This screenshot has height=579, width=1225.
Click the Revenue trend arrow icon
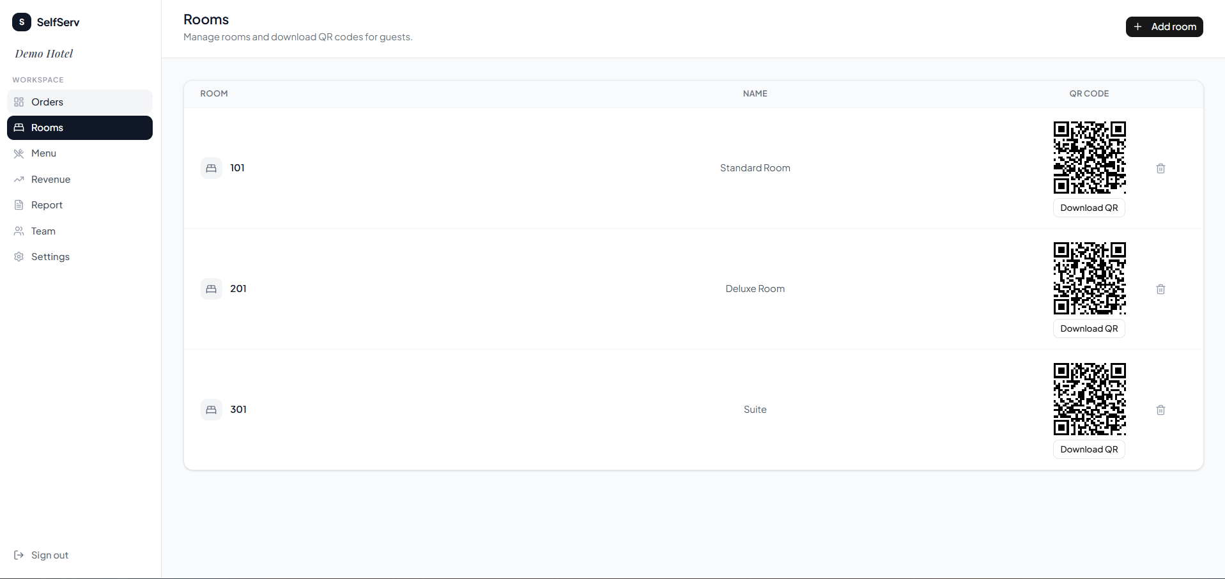[x=19, y=180]
